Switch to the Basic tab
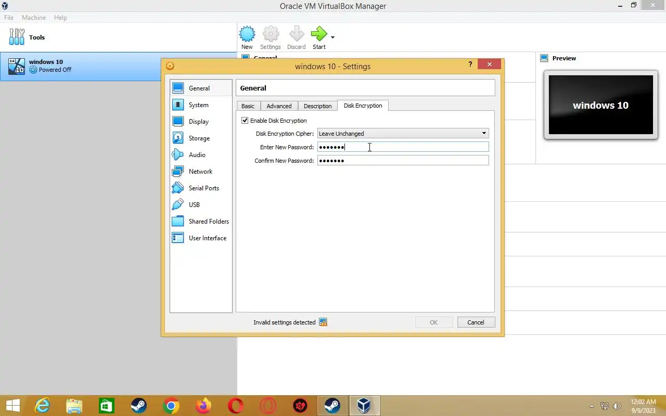Image resolution: width=666 pixels, height=416 pixels. point(248,106)
